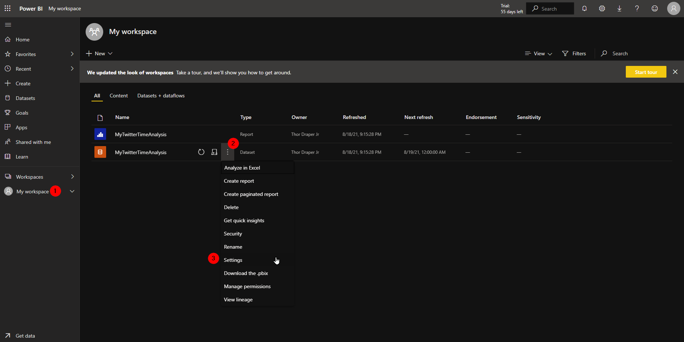This screenshot has width=684, height=342.
Task: Switch to the Content tab
Action: (x=119, y=96)
